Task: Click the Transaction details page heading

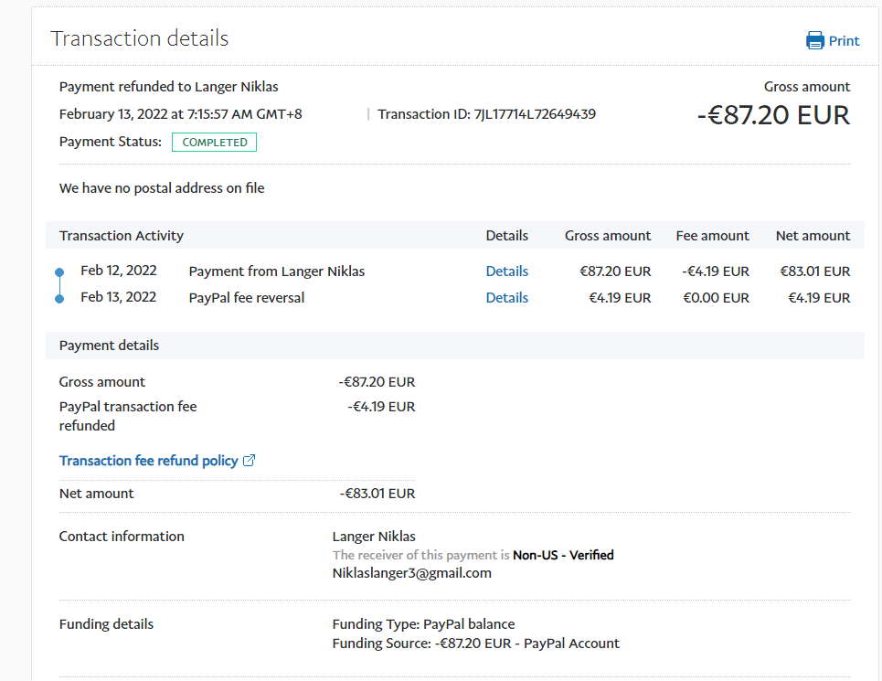Action: 139,38
